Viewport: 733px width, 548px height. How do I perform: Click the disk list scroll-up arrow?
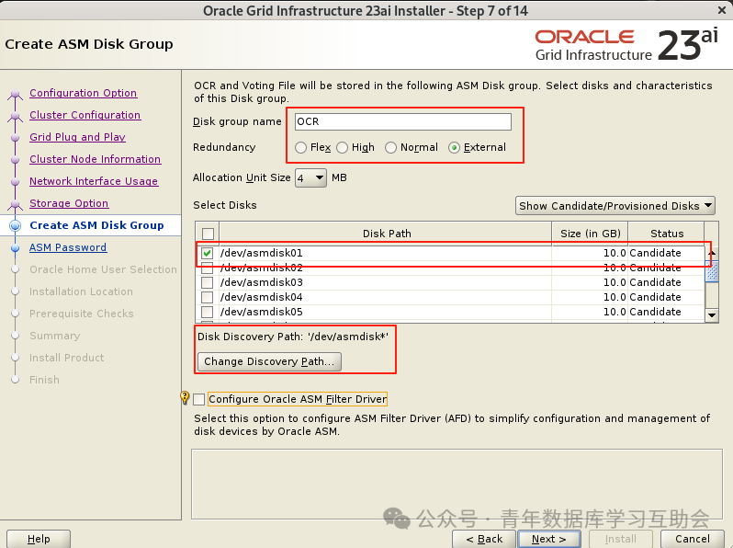click(712, 252)
